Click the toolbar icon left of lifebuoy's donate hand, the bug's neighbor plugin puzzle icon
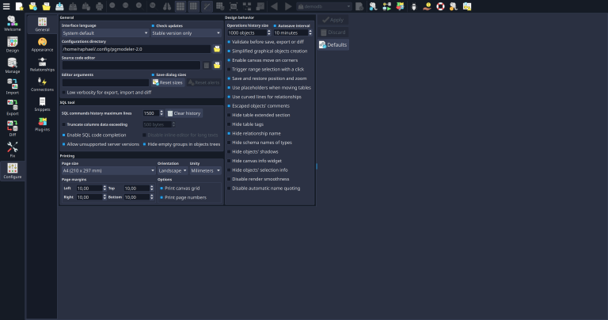The width and height of the screenshot is (608, 320). [400, 6]
